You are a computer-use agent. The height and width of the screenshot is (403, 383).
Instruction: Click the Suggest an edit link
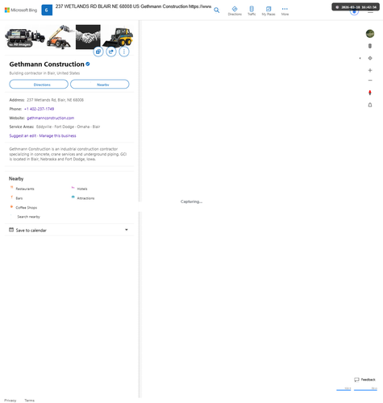coord(23,135)
